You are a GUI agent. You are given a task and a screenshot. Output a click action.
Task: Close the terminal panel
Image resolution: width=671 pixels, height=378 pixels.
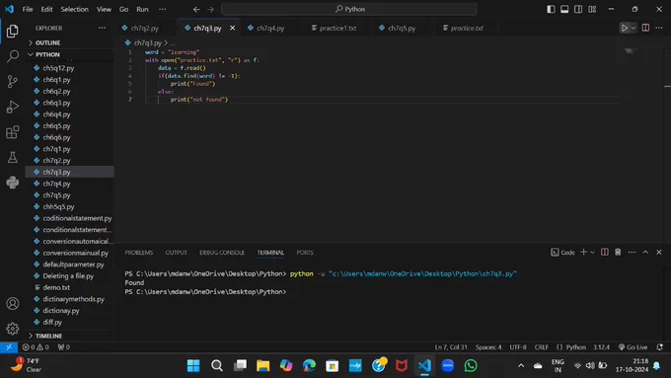pos(659,252)
